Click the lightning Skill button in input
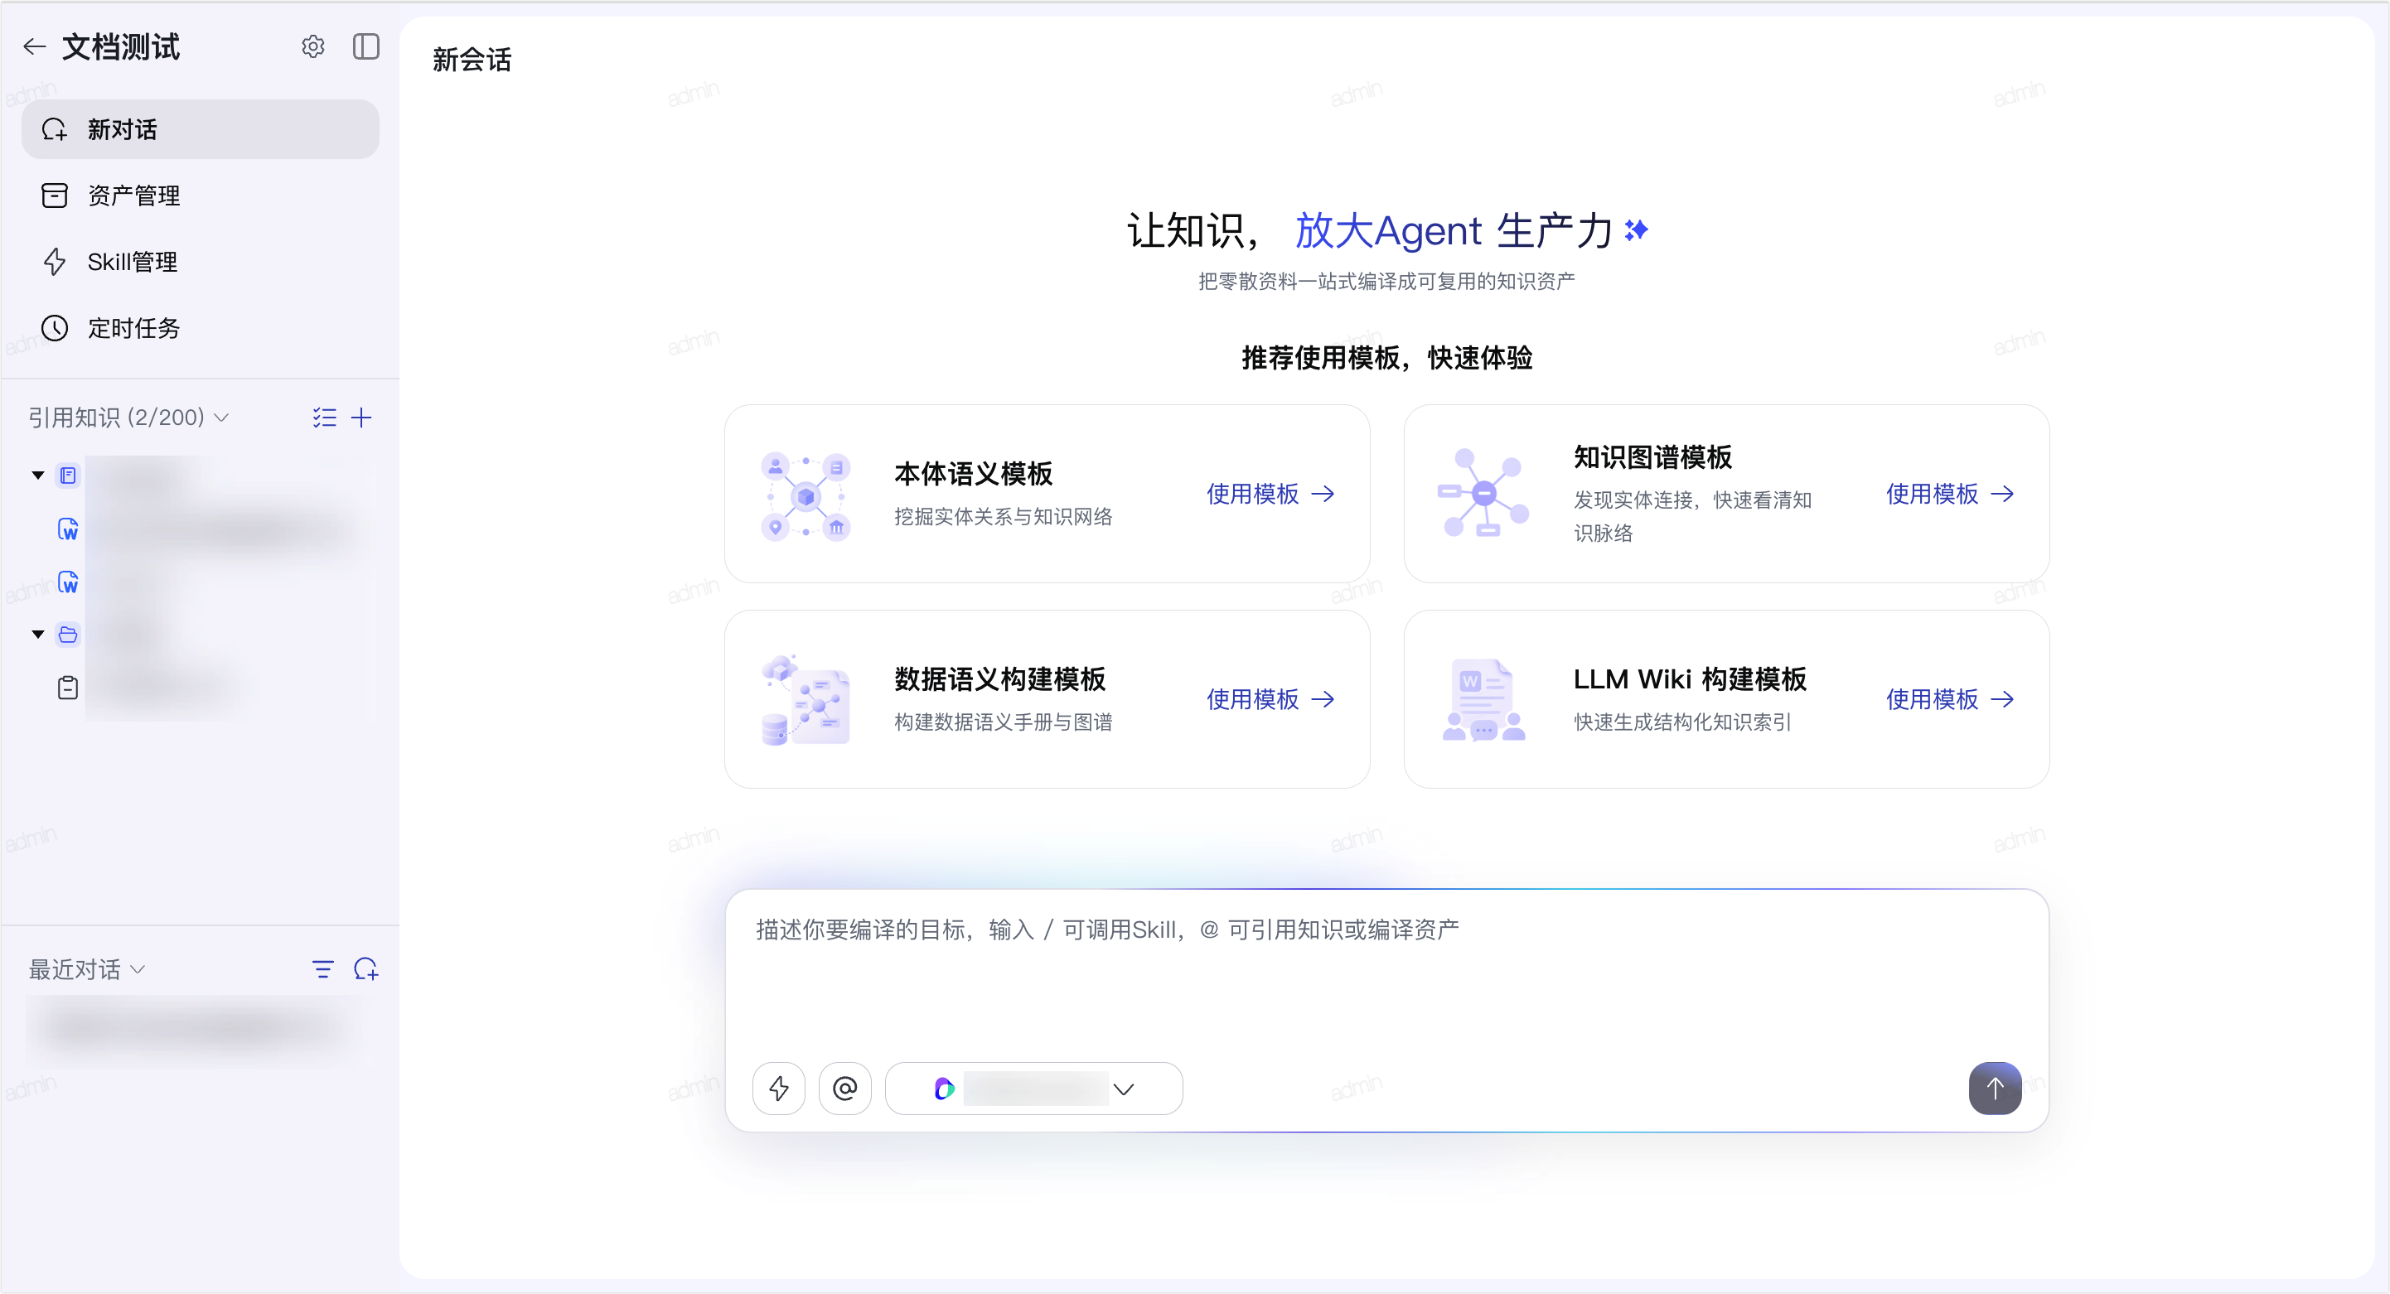 [x=778, y=1088]
